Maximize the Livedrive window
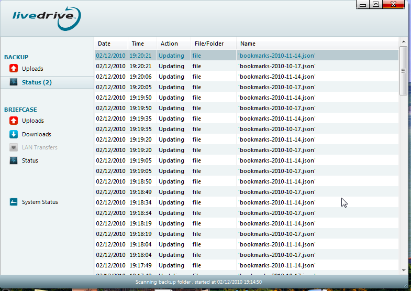The image size is (411, 291). pyautogui.click(x=376, y=5)
